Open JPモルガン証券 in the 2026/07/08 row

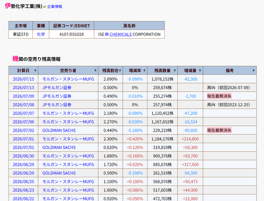pos(57,105)
